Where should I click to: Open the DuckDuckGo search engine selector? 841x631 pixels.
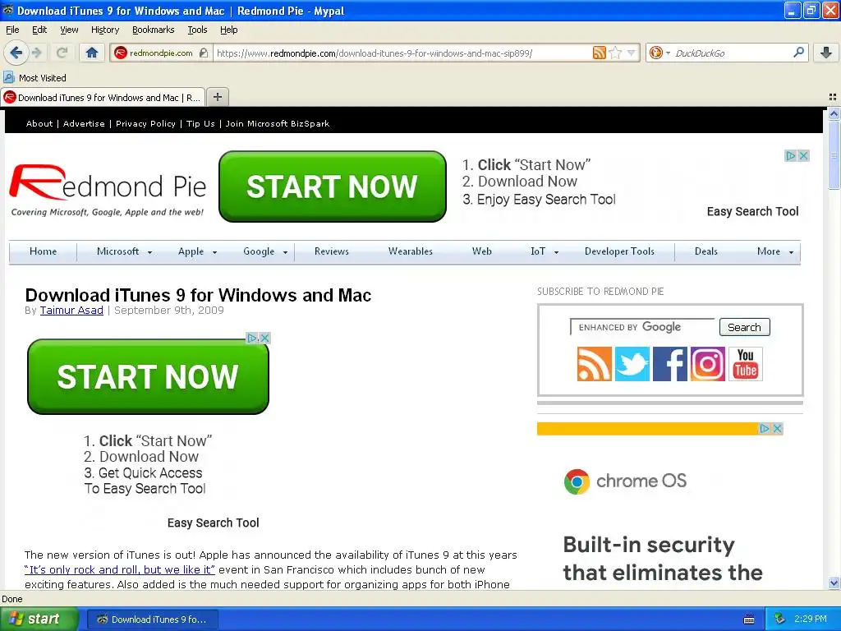pyautogui.click(x=659, y=53)
